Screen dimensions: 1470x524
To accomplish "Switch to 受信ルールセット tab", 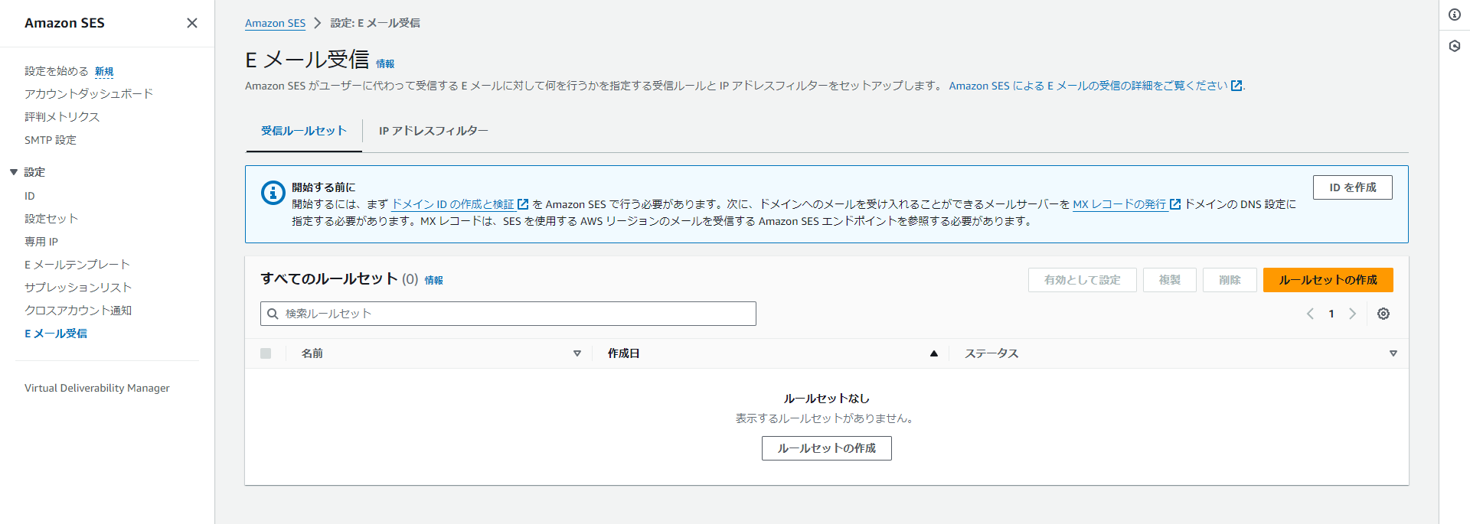I will (x=304, y=131).
